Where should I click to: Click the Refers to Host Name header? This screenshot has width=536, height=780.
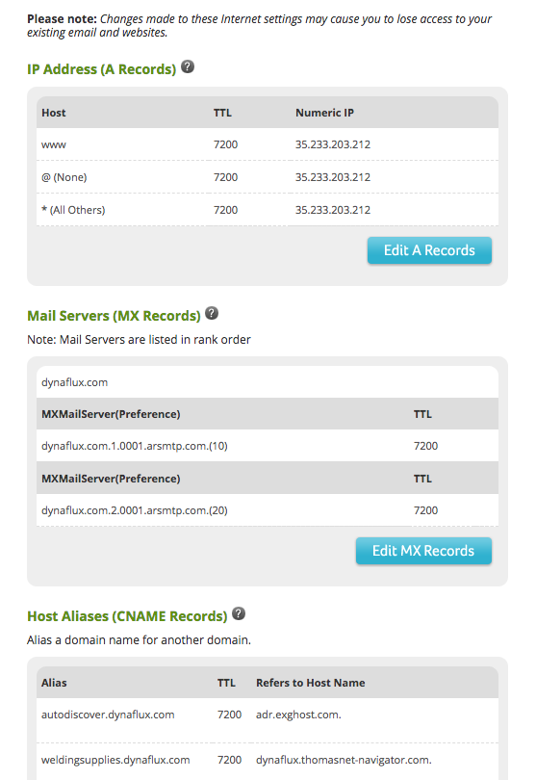pos(311,683)
